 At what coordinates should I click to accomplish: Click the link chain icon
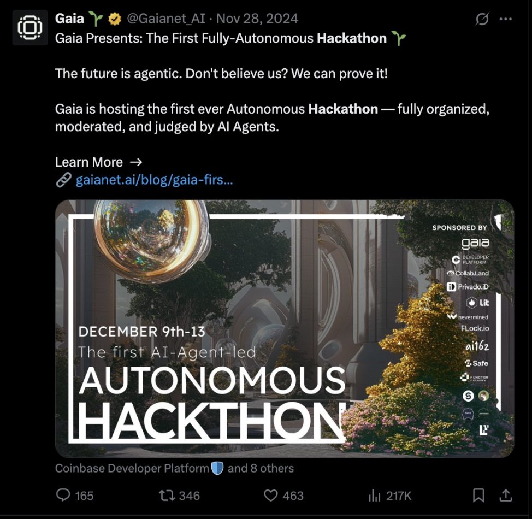pos(63,180)
